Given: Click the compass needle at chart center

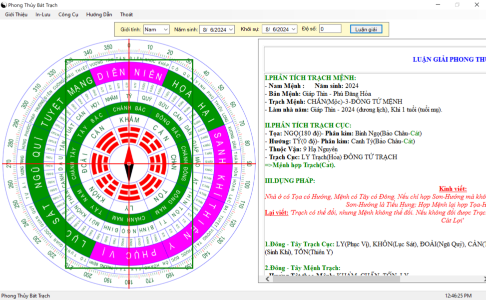Looking at the screenshot, I should (x=129, y=163).
